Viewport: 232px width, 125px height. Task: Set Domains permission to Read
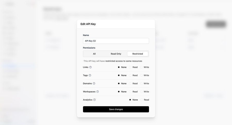click(130, 83)
